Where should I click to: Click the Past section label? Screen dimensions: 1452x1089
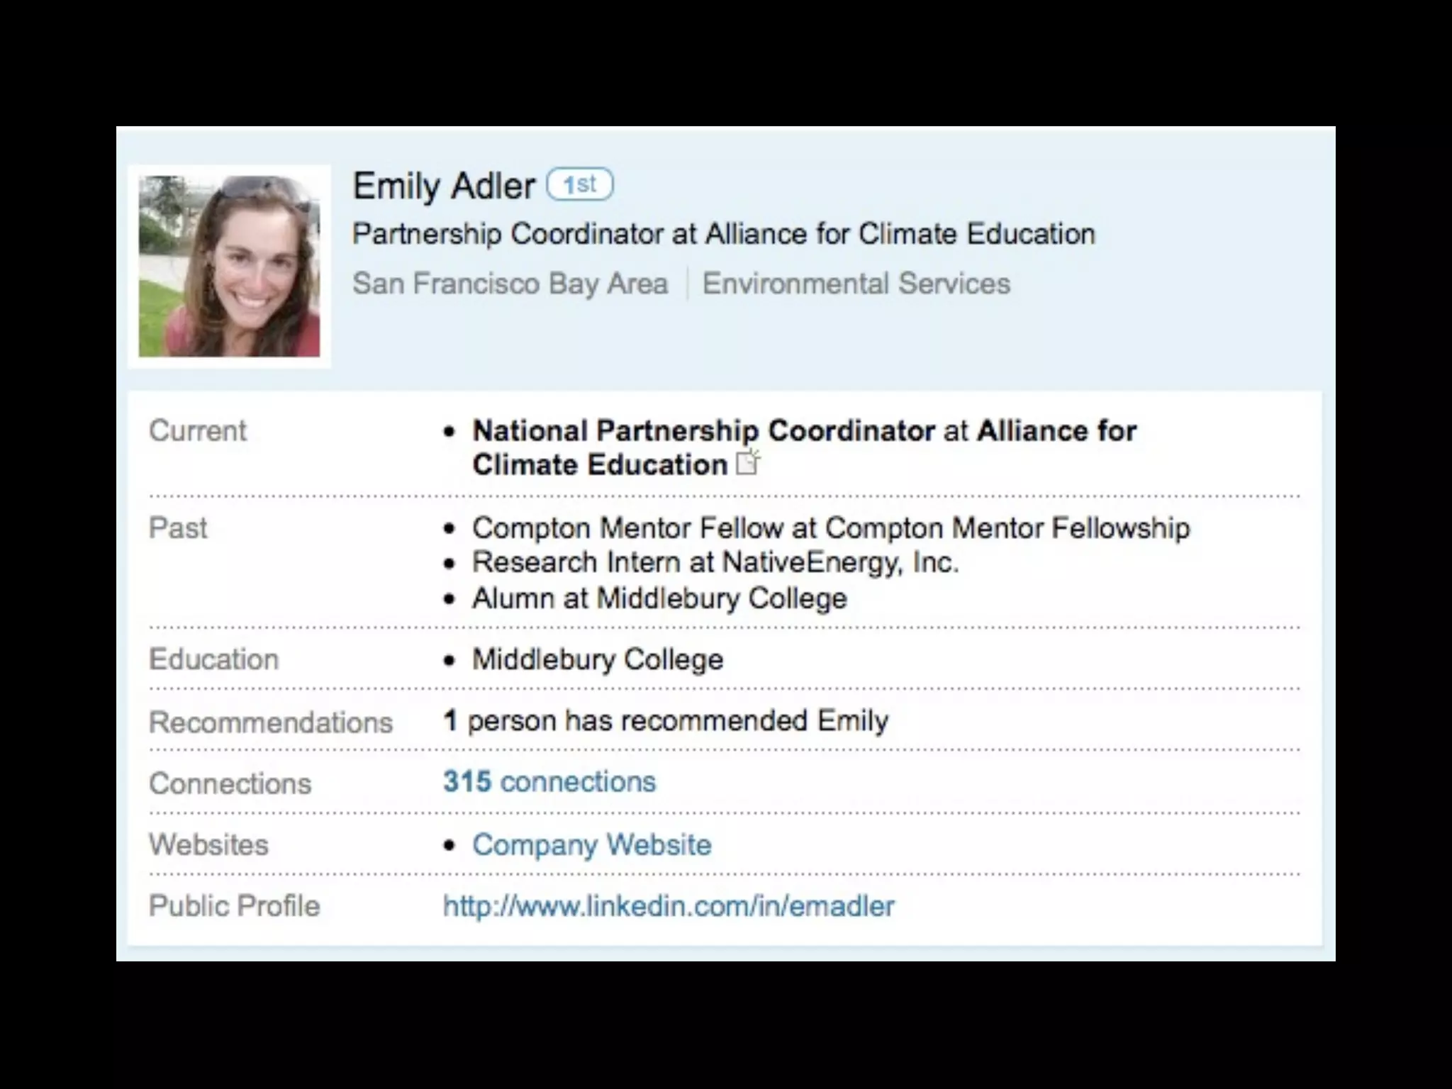point(178,528)
